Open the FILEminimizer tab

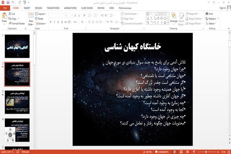tap(125, 8)
